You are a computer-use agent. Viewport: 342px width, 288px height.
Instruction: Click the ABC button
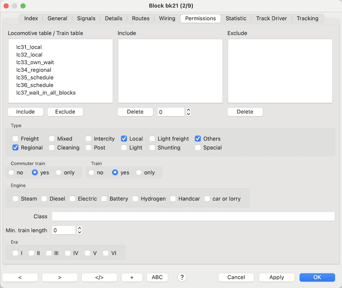pos(157,277)
